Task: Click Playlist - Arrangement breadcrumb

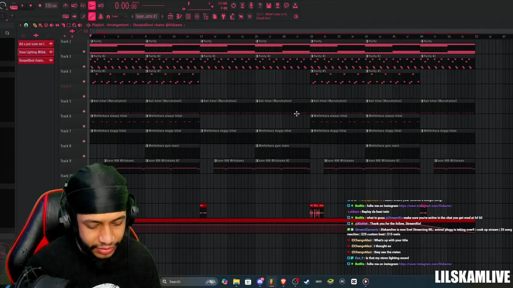Action: [110, 25]
